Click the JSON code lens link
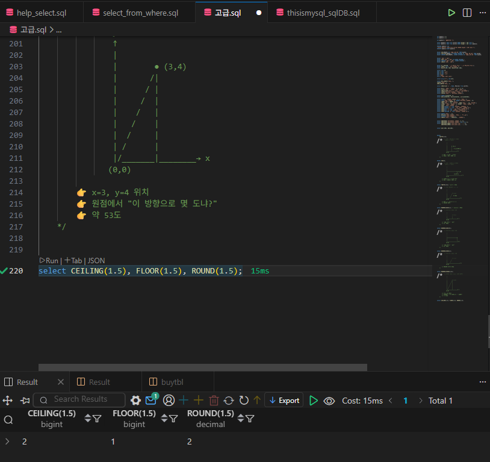The height and width of the screenshot is (462, 490). pyautogui.click(x=96, y=261)
